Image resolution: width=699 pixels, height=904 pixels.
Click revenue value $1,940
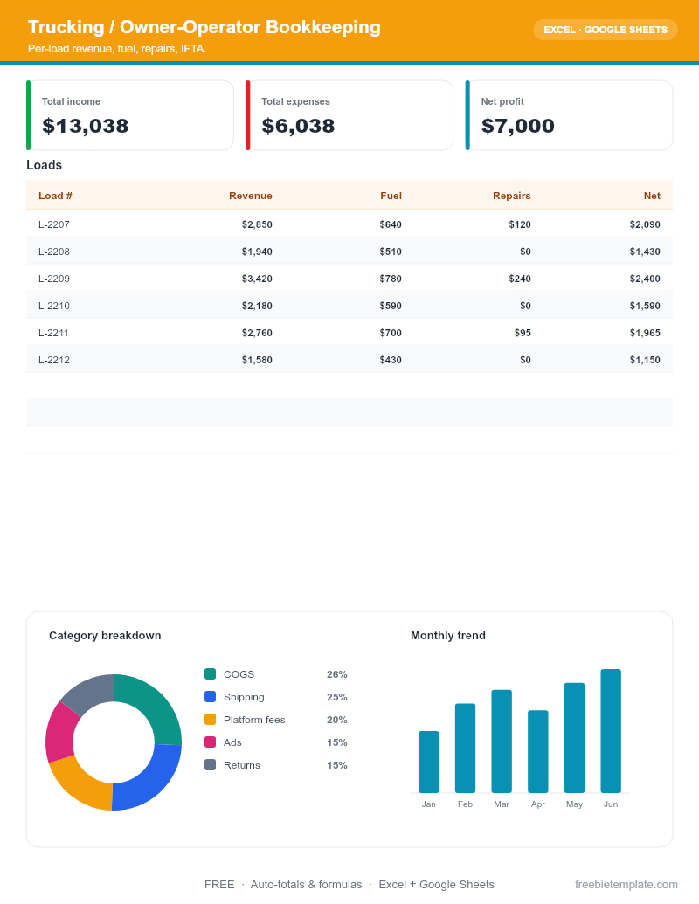coord(257,252)
